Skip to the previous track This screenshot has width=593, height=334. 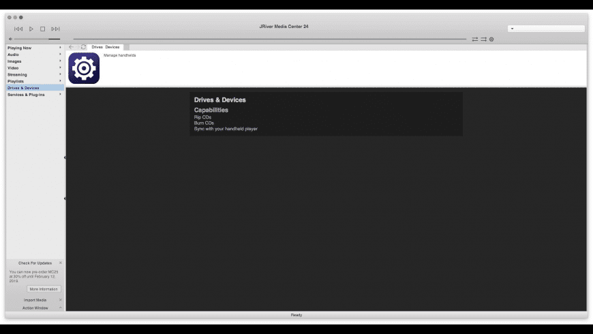[18, 29]
